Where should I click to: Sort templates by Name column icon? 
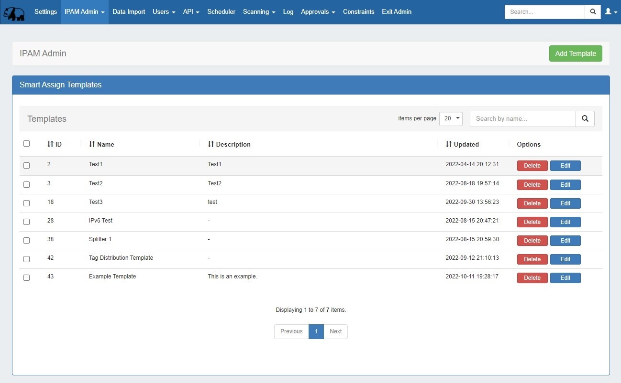tap(92, 144)
